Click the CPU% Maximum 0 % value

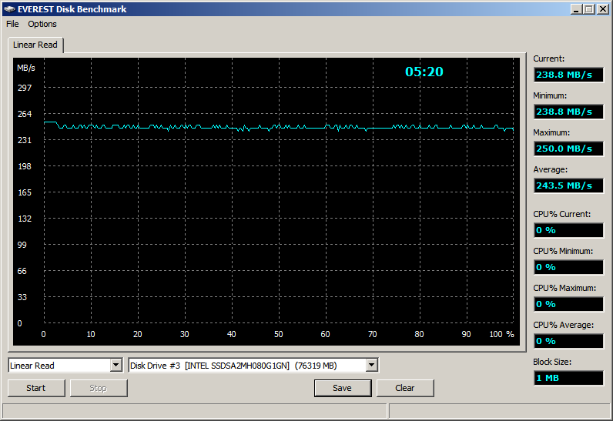click(x=568, y=304)
